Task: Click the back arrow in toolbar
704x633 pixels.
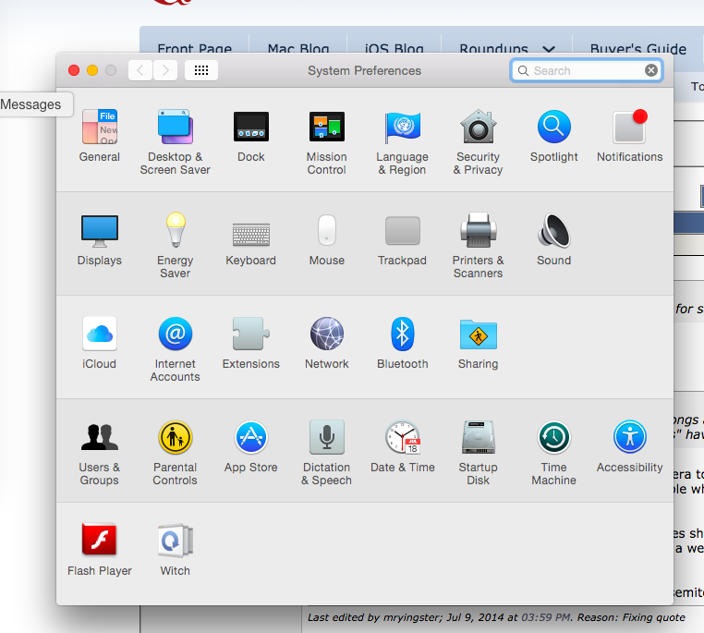Action: click(140, 70)
